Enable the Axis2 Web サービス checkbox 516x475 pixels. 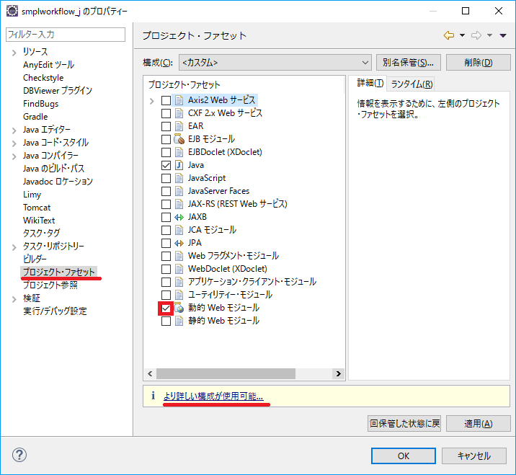(x=166, y=100)
